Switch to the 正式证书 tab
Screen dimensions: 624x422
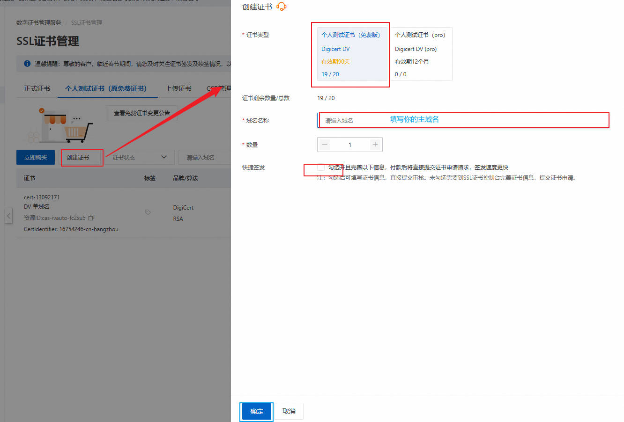37,88
